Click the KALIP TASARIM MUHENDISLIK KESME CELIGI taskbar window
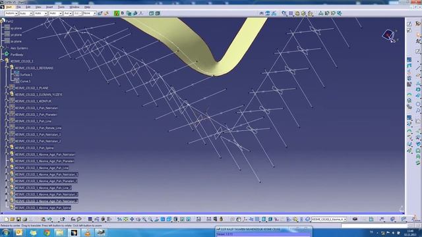The height and width of the screenshot is (237, 422). tap(263, 232)
